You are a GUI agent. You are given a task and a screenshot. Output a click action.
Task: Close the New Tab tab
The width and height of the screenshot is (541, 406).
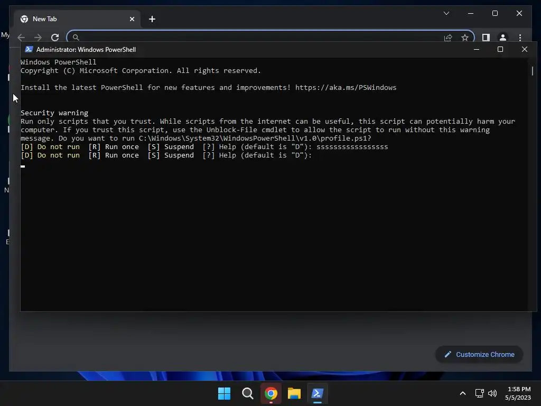(x=132, y=19)
